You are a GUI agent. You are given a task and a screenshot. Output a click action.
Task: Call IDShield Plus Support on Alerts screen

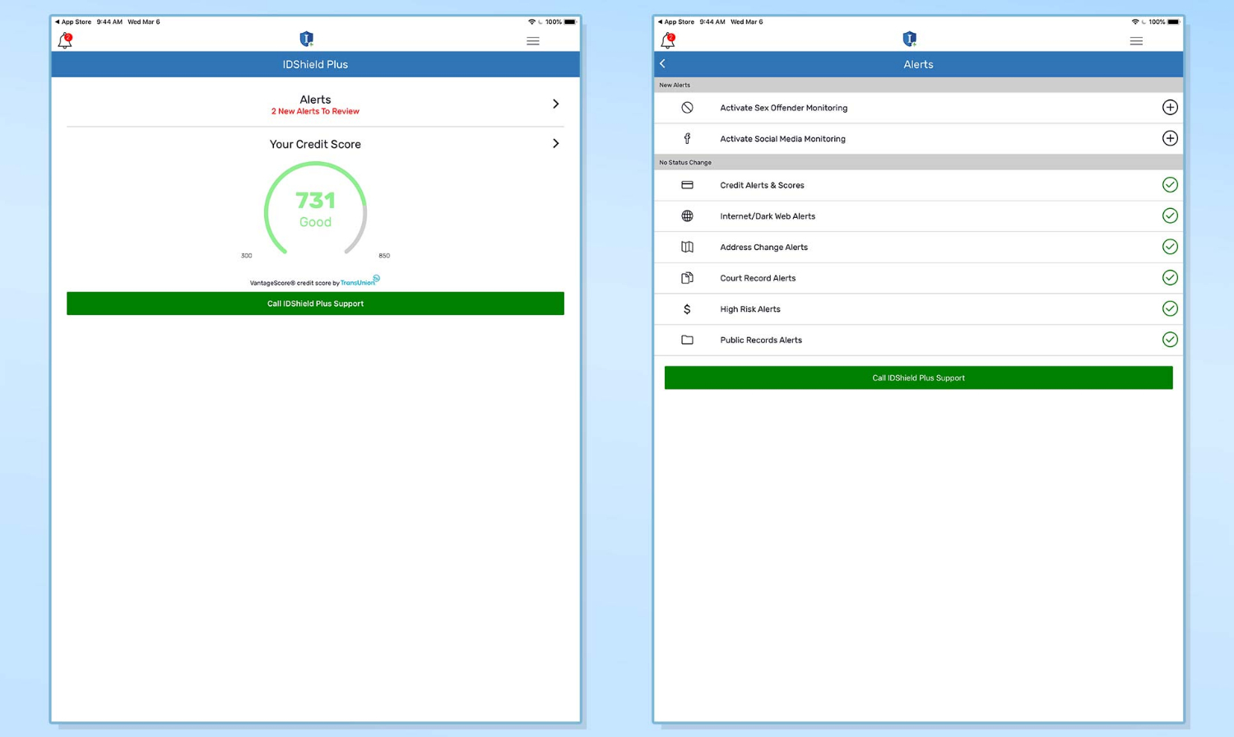[918, 378]
